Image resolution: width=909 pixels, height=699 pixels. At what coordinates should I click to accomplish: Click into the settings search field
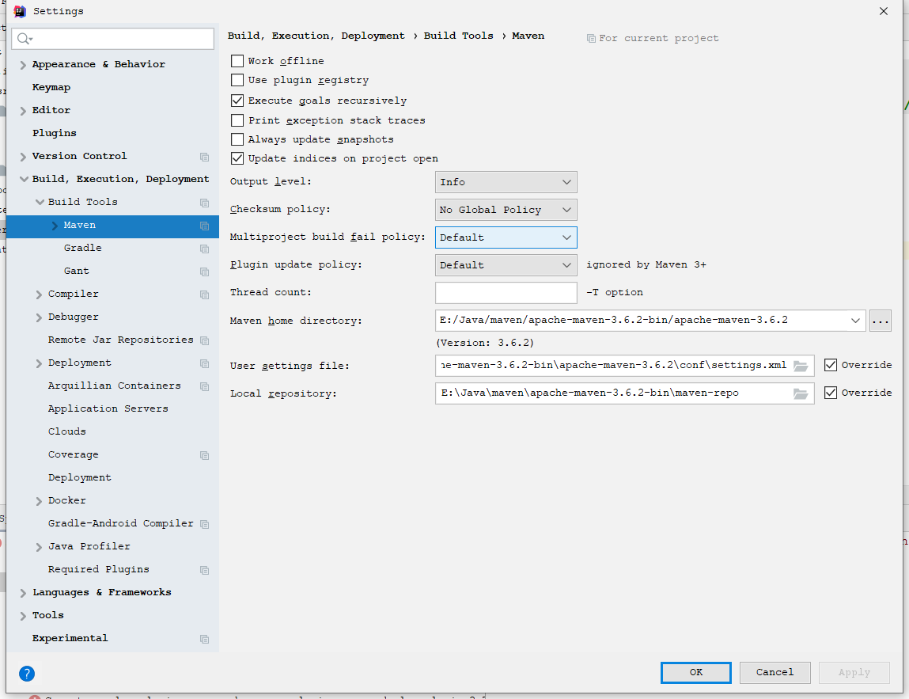pyautogui.click(x=112, y=39)
